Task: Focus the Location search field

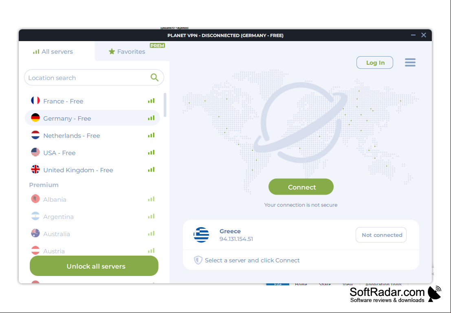Action: [94, 77]
